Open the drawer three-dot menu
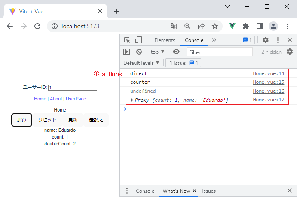 coord(127,191)
